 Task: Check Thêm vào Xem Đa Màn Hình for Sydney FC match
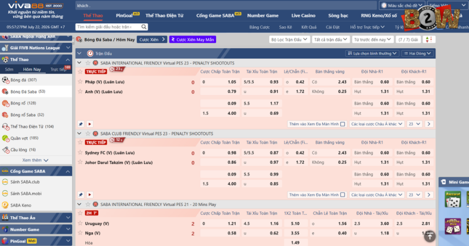[343, 195]
